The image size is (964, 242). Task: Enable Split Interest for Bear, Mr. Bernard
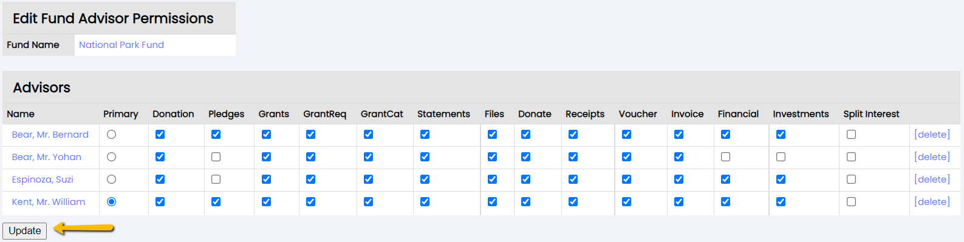(x=851, y=135)
